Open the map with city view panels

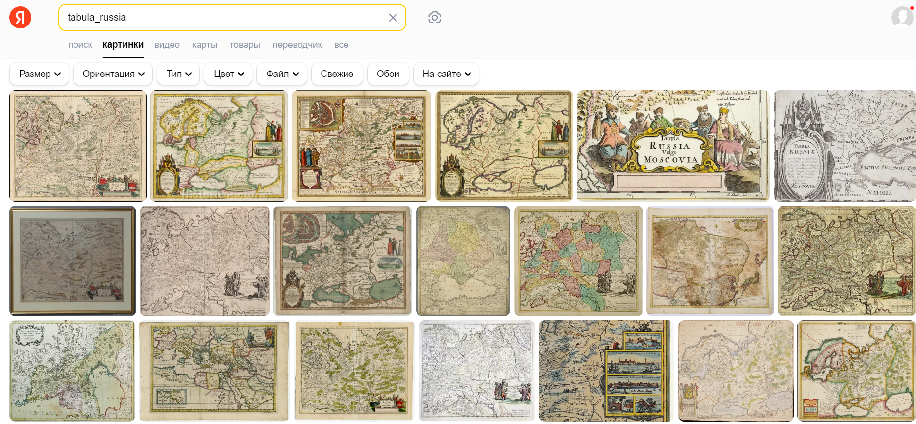[x=606, y=371]
